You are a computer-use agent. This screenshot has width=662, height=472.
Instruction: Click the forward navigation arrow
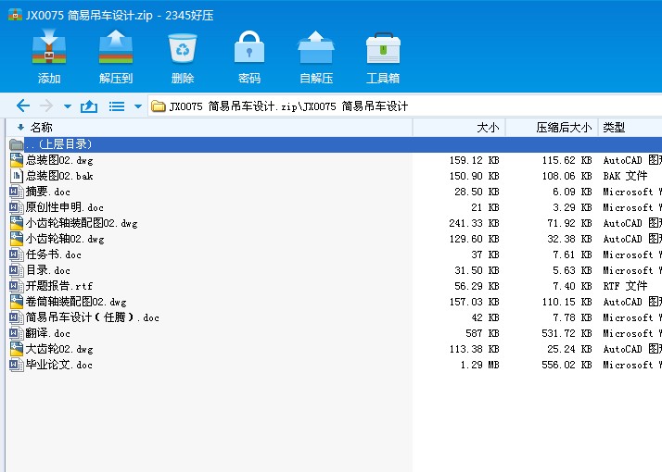click(46, 106)
